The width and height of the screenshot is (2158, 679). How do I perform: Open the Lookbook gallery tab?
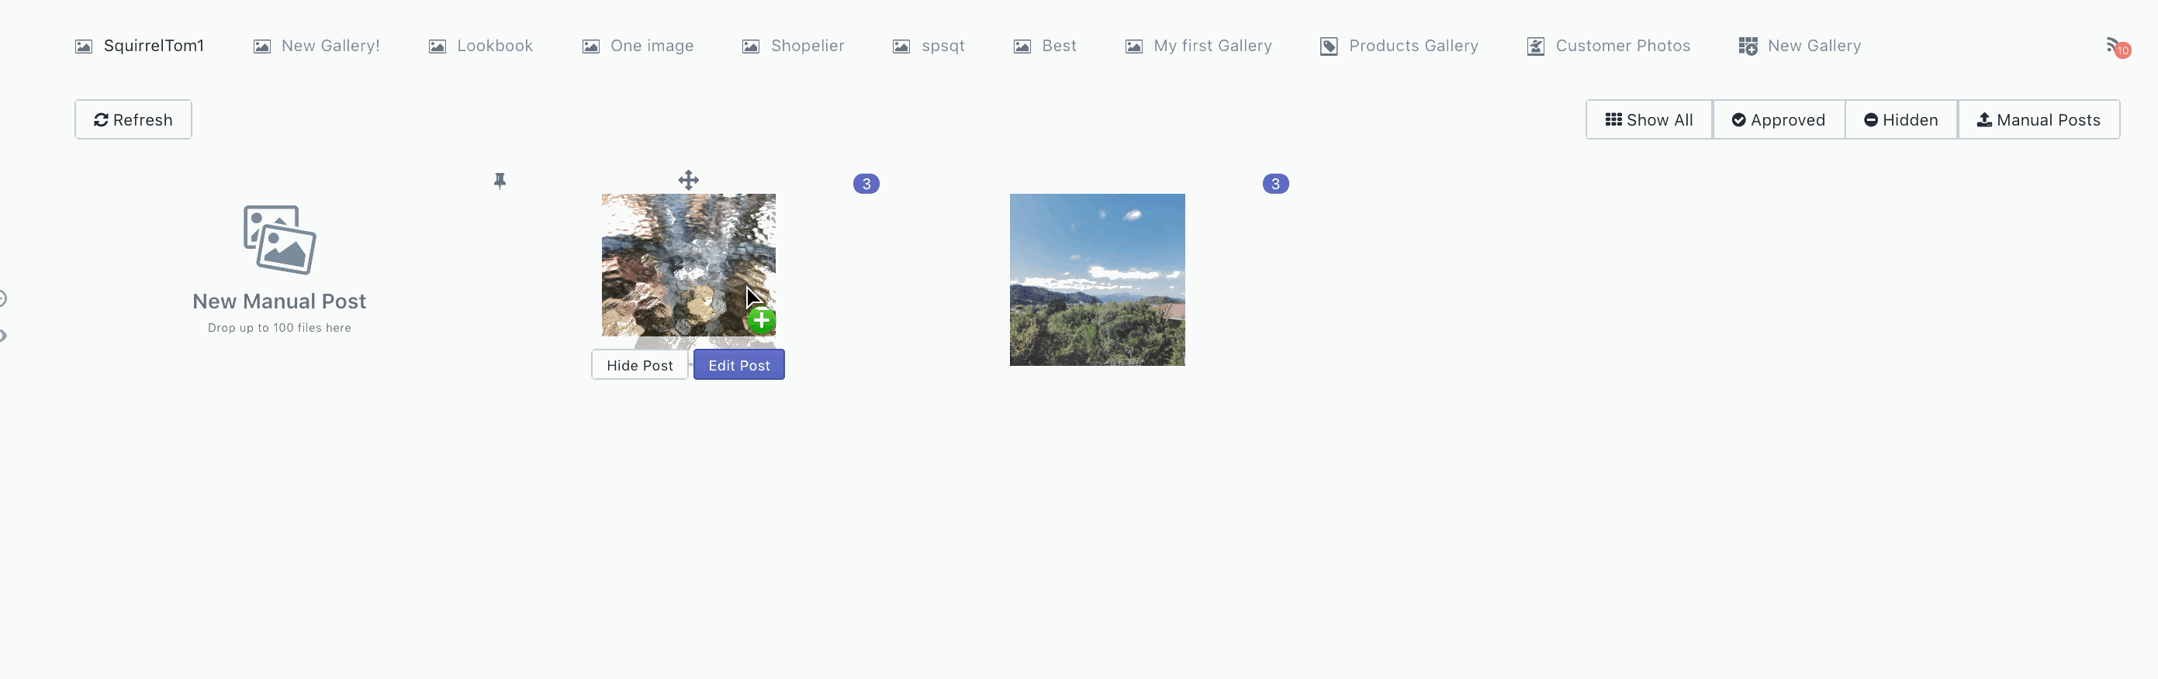pos(481,46)
